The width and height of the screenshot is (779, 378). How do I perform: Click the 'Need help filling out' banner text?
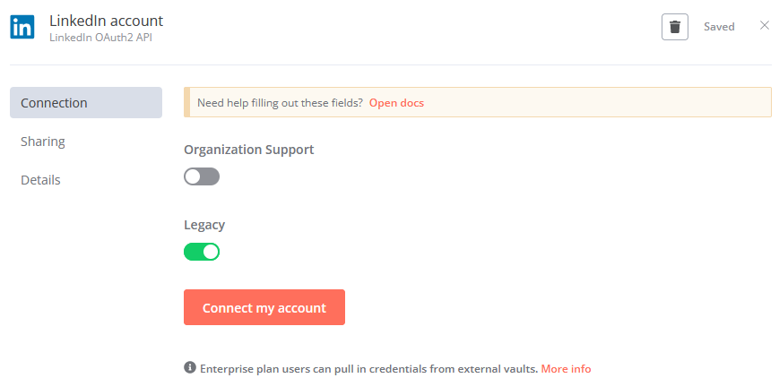point(281,103)
